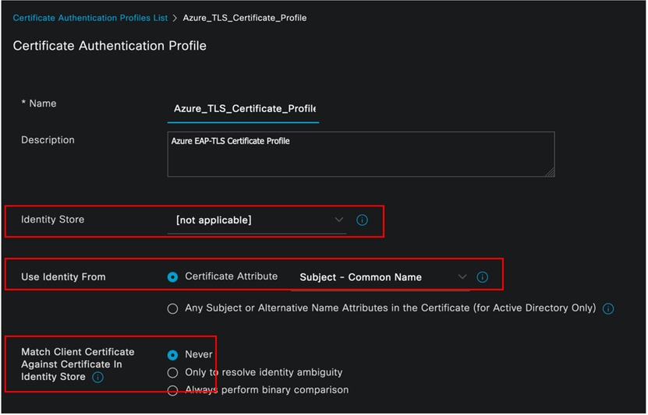The image size is (648, 415).
Task: Click the Description text area
Action: point(361,154)
